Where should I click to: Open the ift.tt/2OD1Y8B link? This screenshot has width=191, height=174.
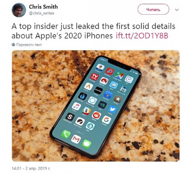(142, 36)
